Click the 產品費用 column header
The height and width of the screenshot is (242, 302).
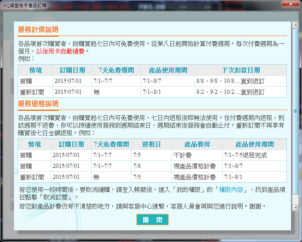[x=197, y=144]
